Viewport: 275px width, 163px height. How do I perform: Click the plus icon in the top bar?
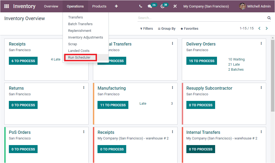coord(116,6)
